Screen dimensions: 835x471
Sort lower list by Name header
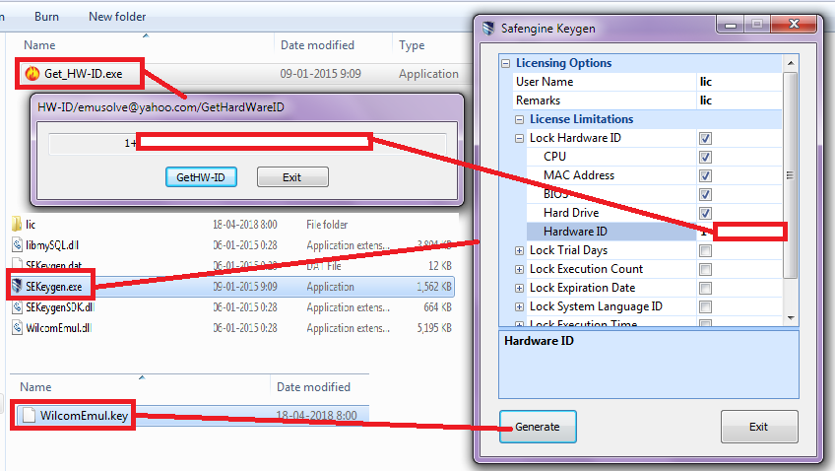35,387
